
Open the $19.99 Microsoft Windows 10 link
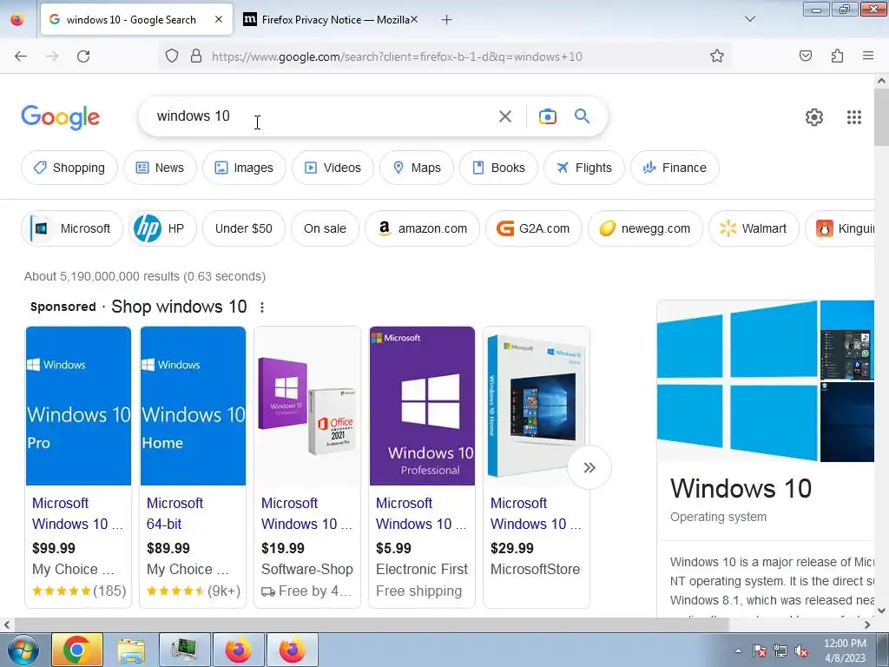click(x=306, y=513)
